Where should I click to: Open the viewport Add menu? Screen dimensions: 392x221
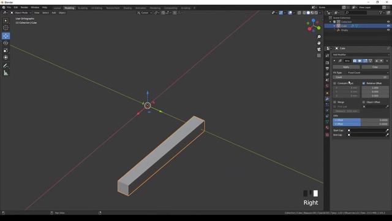click(x=54, y=12)
